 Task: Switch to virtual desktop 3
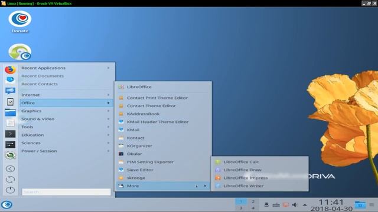pyautogui.click(x=241, y=208)
